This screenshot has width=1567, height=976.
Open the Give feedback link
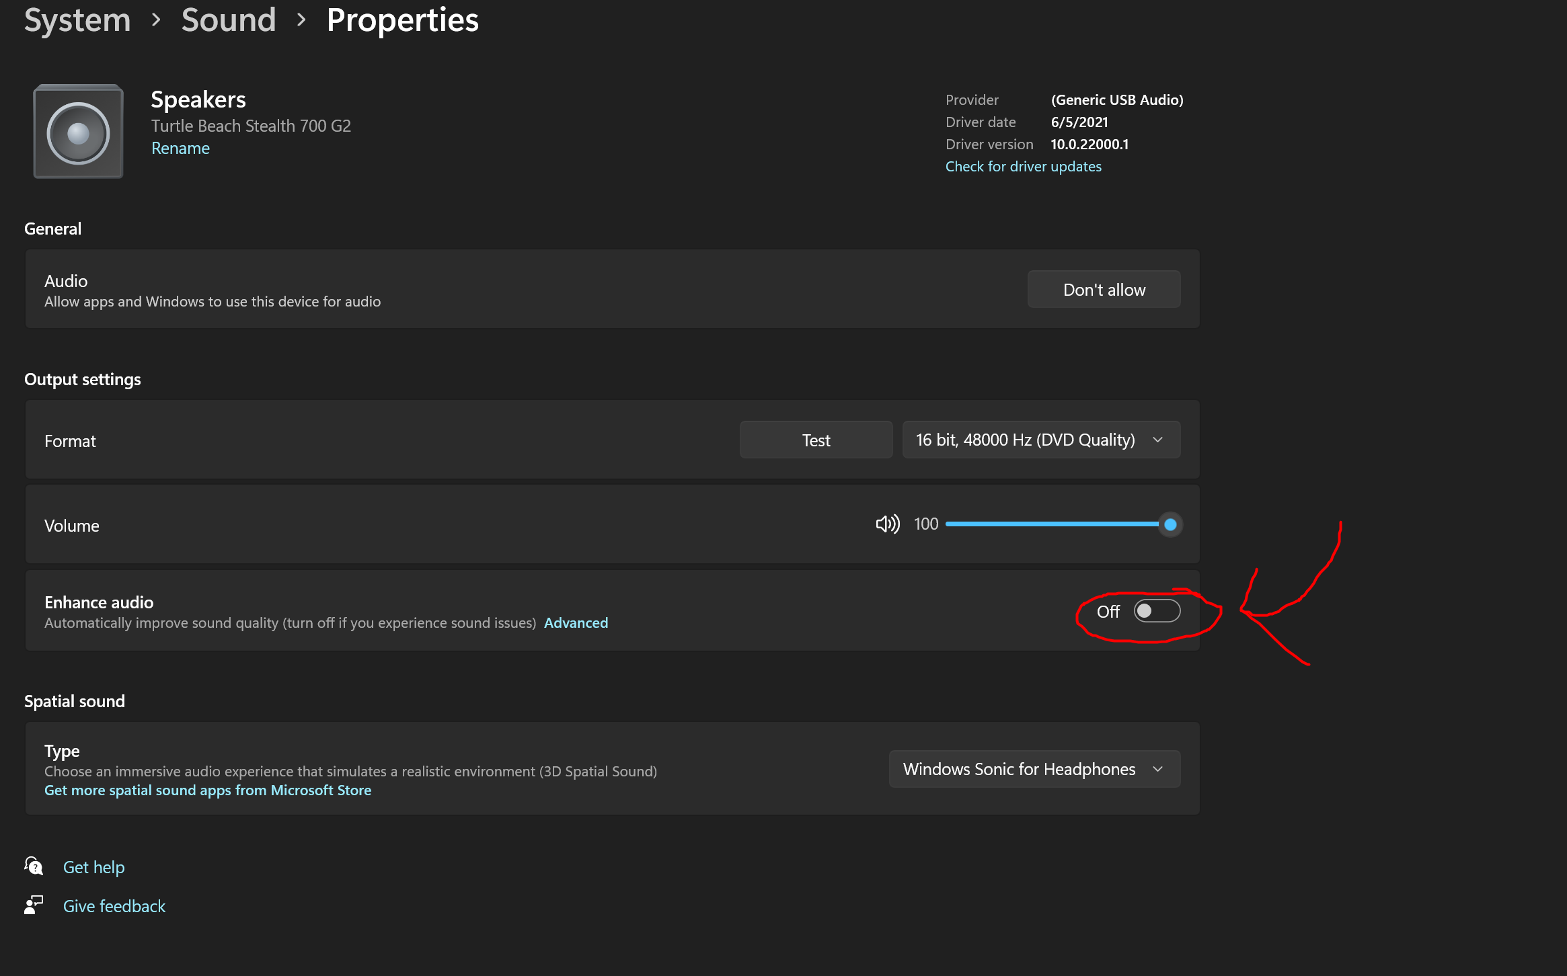(x=114, y=906)
